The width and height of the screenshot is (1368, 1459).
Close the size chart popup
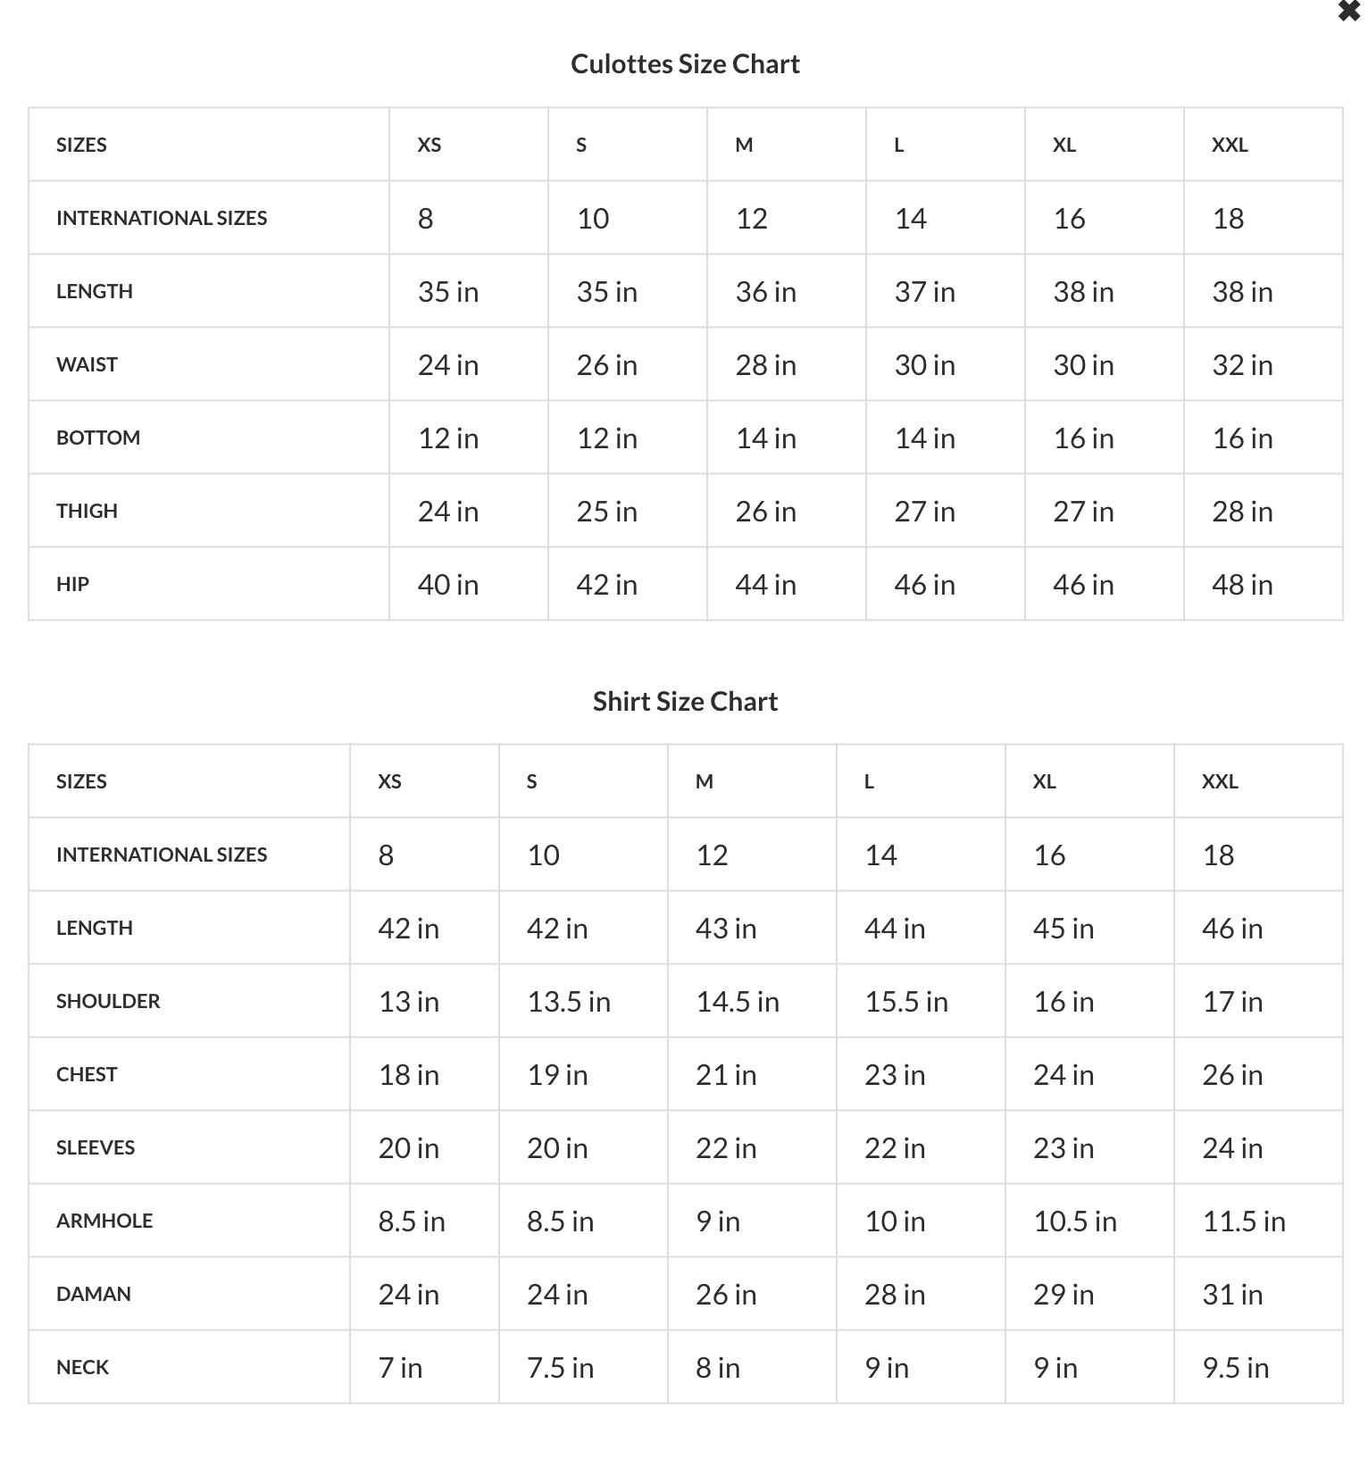click(x=1348, y=12)
